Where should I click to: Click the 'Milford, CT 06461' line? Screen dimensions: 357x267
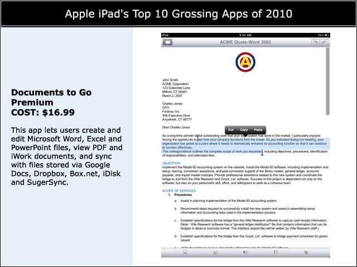175,92
